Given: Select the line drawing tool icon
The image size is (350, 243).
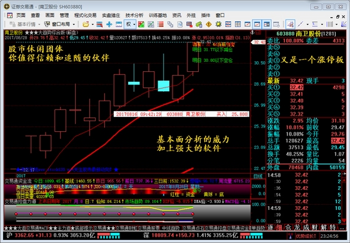Looking at the screenshot, I should click(x=301, y=24).
